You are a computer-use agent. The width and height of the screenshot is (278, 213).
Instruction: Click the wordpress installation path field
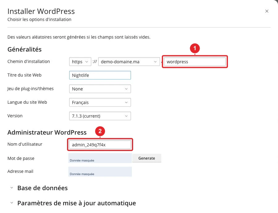pos(195,62)
